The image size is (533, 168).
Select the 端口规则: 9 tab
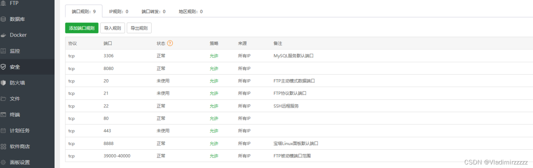click(x=84, y=11)
